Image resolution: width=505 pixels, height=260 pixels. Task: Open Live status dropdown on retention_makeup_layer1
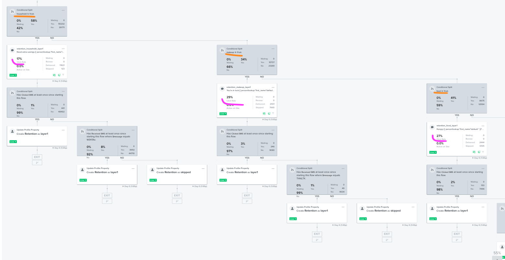[x=223, y=114]
